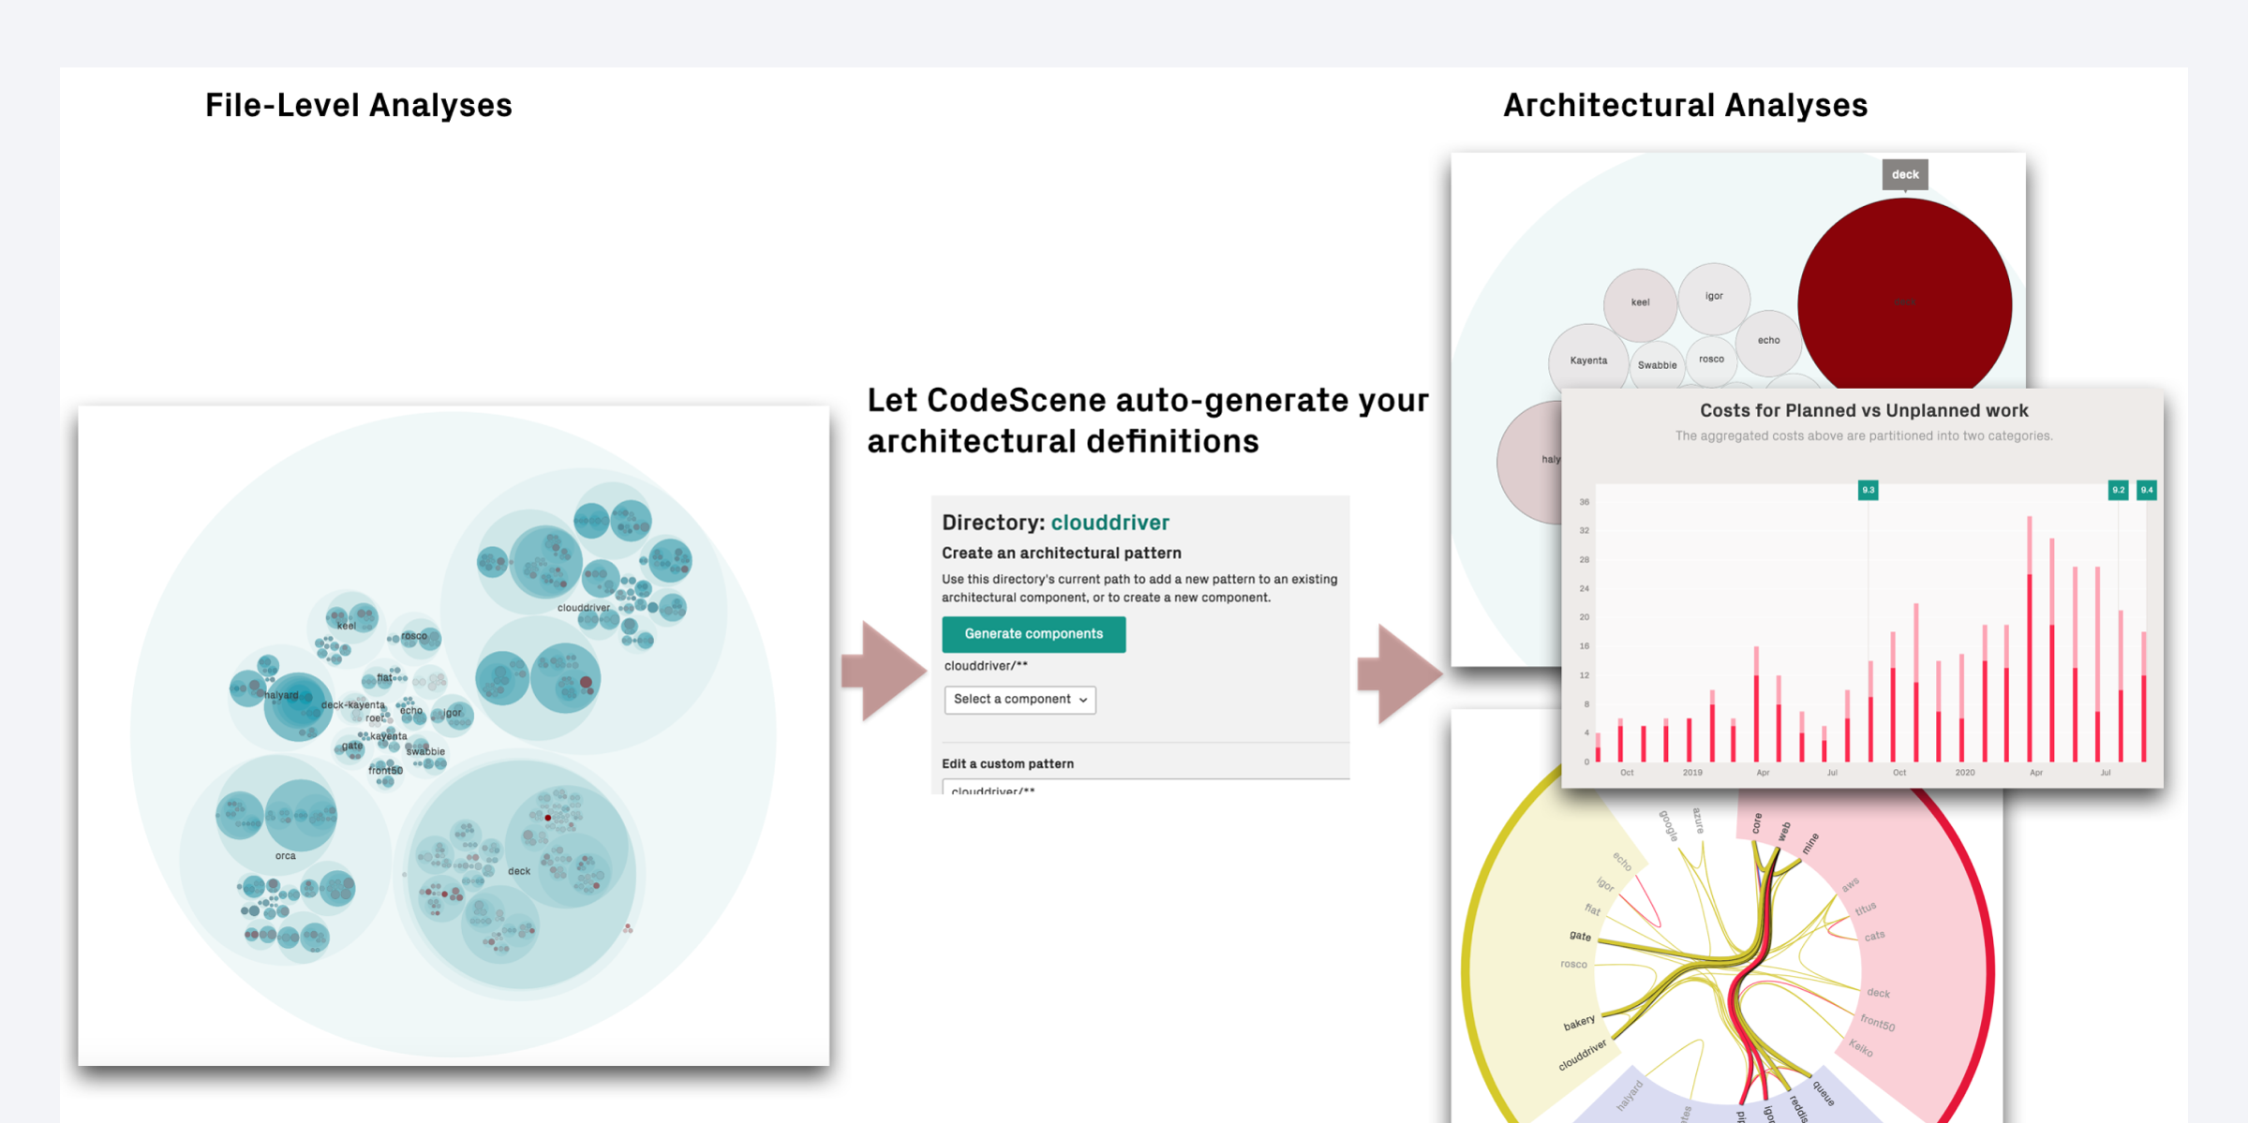
Task: Click the grey deck tooltip label
Action: (x=1905, y=174)
